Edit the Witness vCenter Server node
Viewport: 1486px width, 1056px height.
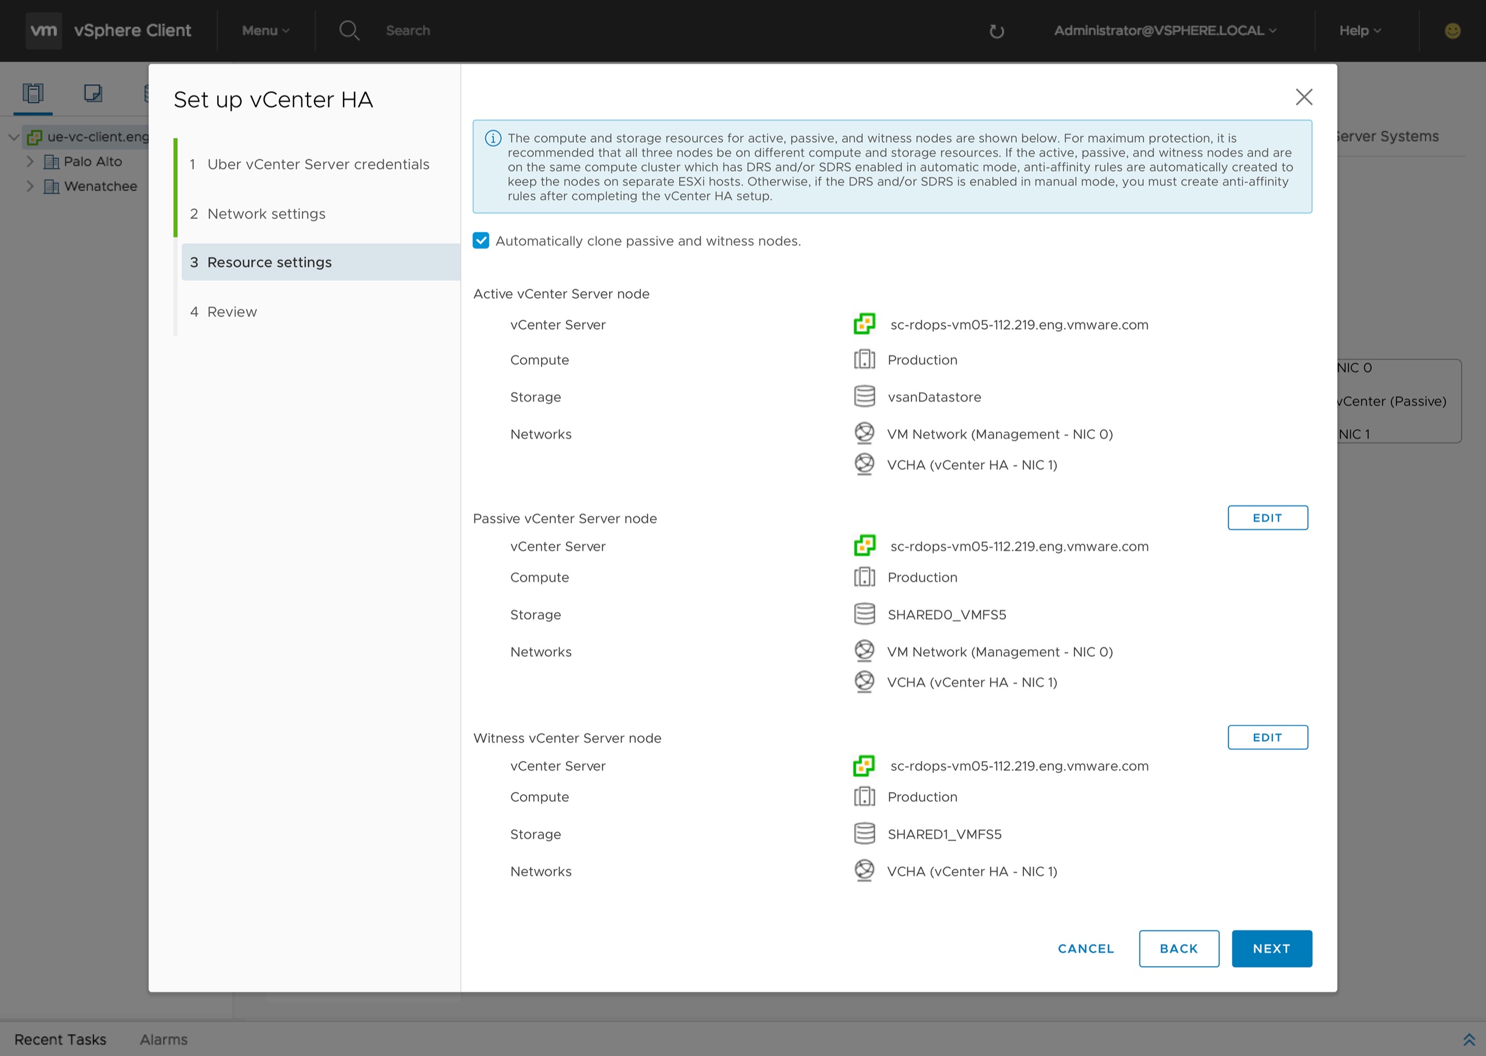(1268, 737)
